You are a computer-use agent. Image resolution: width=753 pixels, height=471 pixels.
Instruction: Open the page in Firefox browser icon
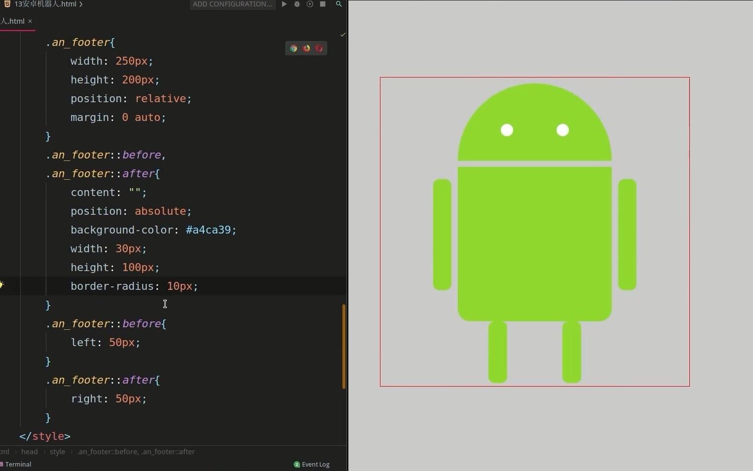(306, 48)
